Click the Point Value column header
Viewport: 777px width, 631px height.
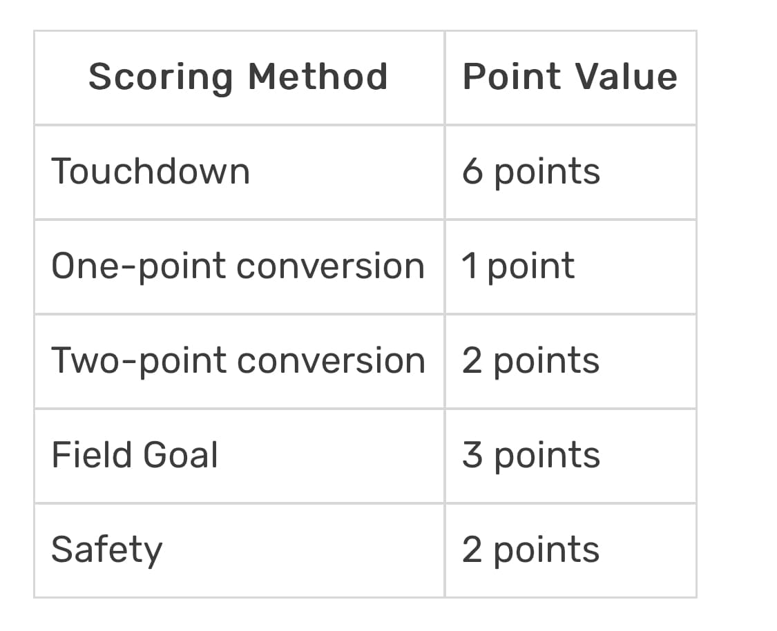(x=570, y=77)
